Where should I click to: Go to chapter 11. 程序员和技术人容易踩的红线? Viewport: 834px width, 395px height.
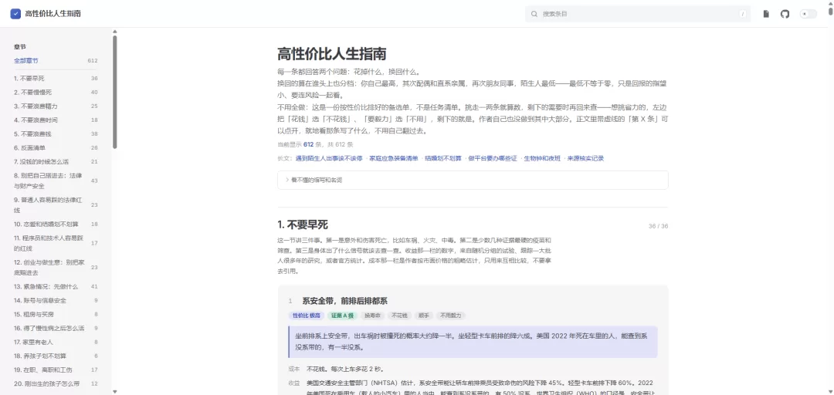click(56, 243)
